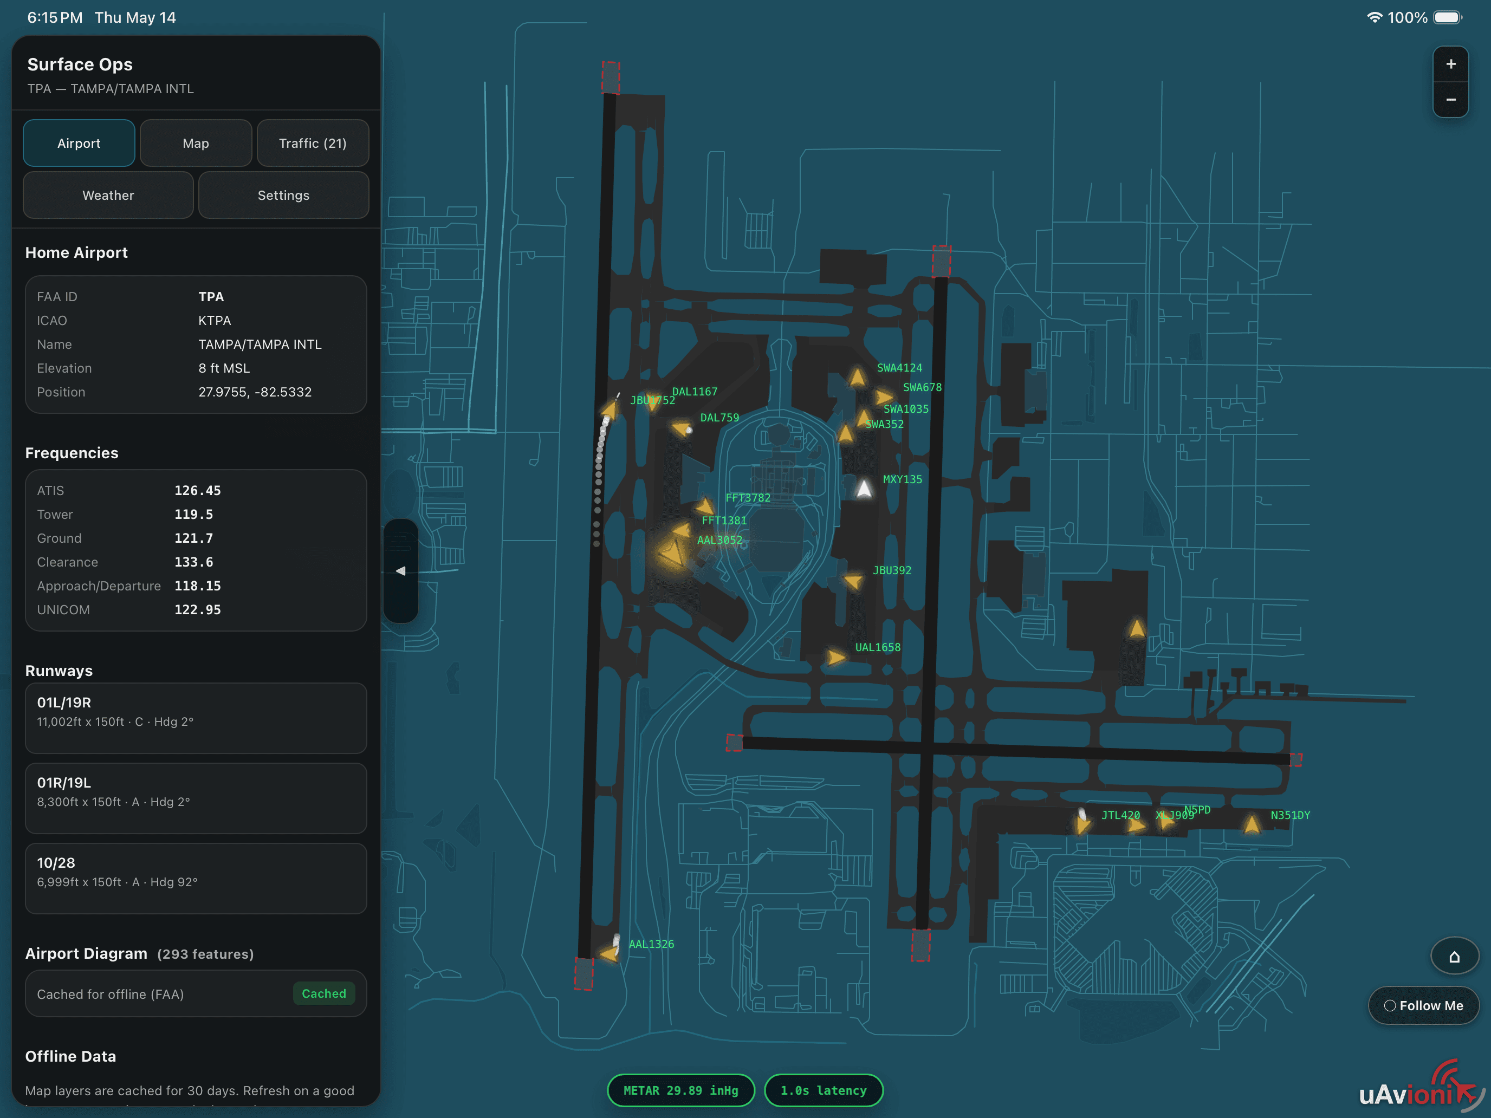Click the Airport Diagram heading
1491x1118 pixels.
point(86,953)
